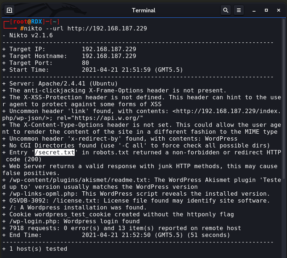This screenshot has height=258, width=287.
Task: Click the X-Frame-Options header line
Action: tap(115, 91)
